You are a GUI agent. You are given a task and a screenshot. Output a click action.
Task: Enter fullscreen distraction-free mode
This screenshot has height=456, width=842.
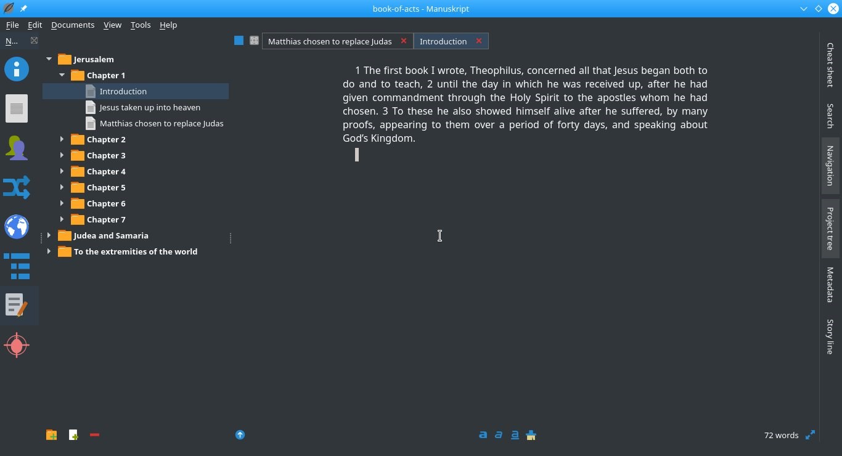811,435
